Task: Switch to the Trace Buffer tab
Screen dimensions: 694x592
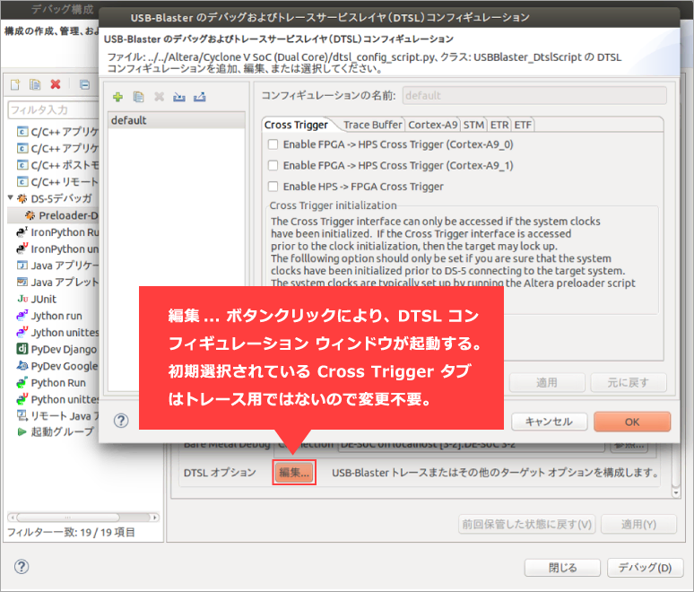Action: coord(373,125)
